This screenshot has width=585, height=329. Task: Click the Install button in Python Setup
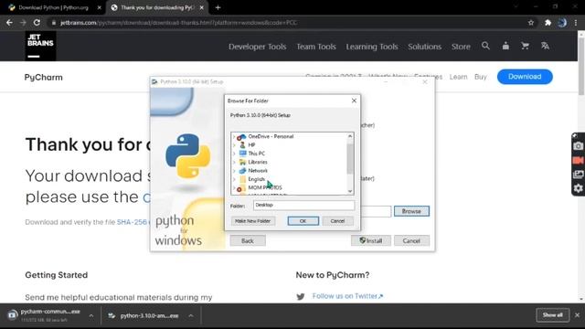click(371, 240)
